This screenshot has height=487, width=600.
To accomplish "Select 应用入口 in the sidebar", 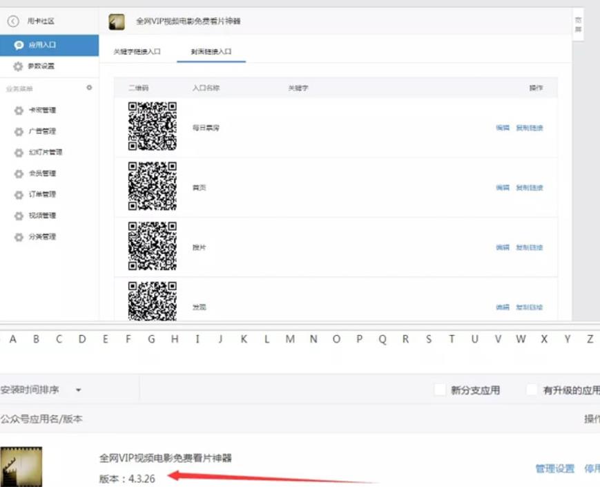I will 49,45.
